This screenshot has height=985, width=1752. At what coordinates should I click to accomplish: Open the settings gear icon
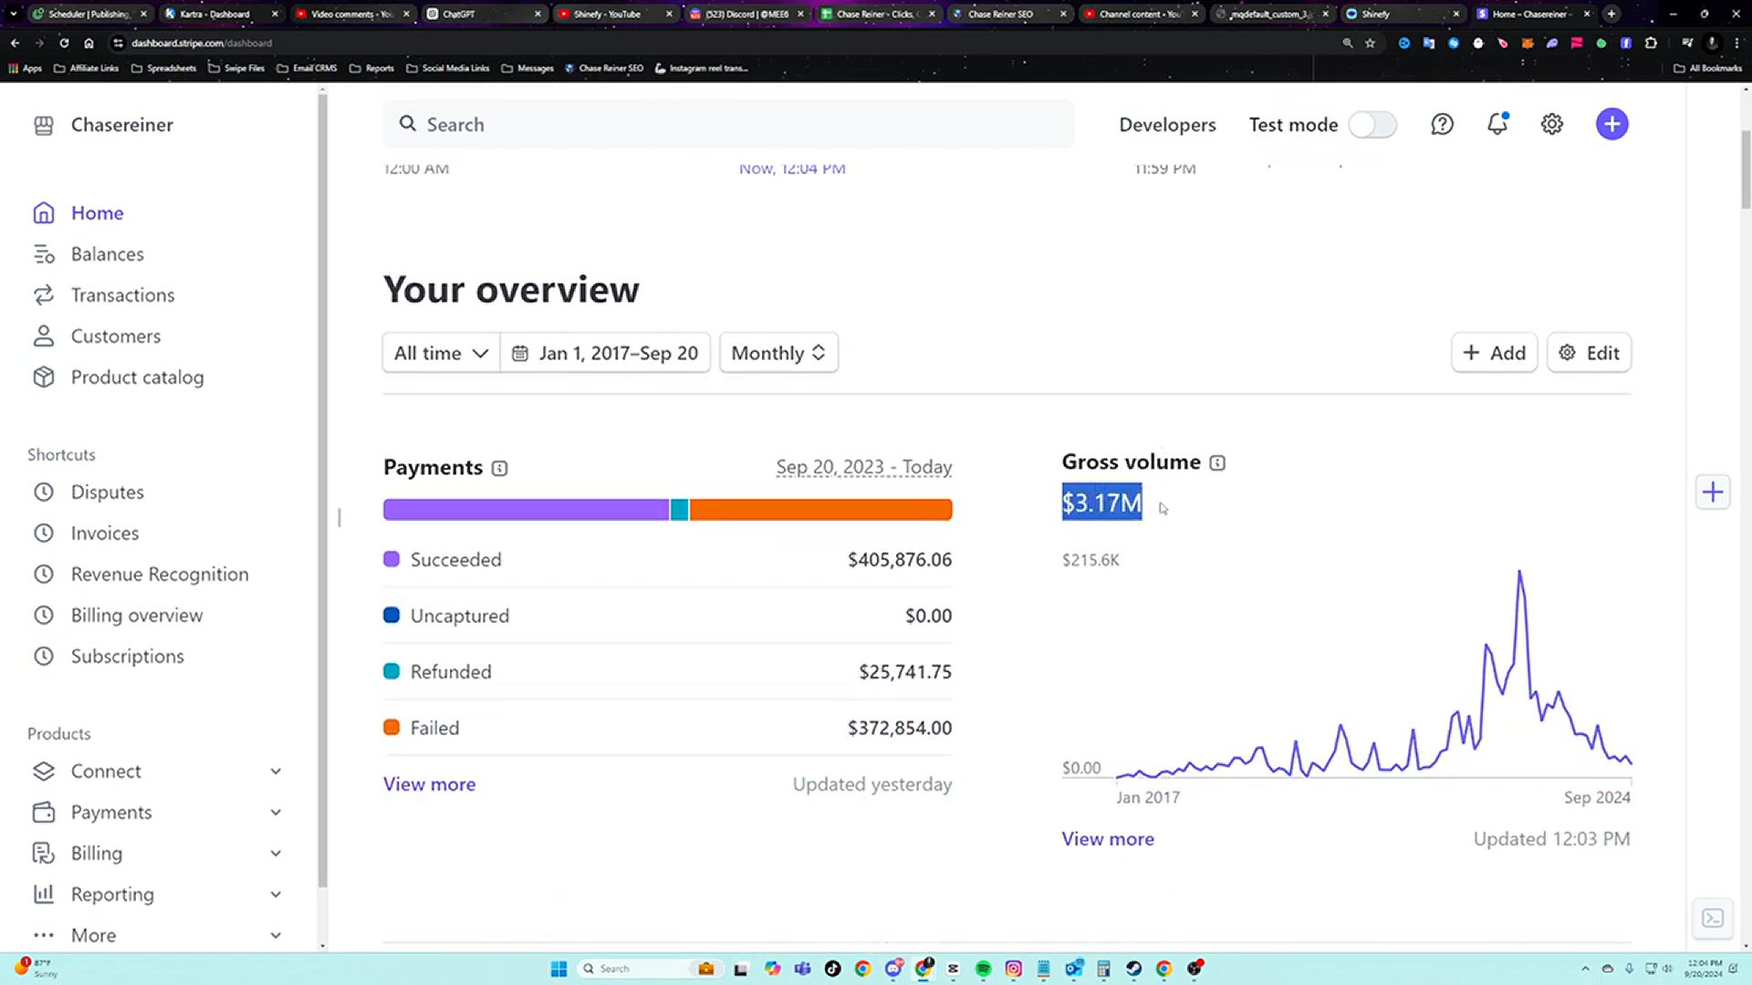pyautogui.click(x=1552, y=124)
